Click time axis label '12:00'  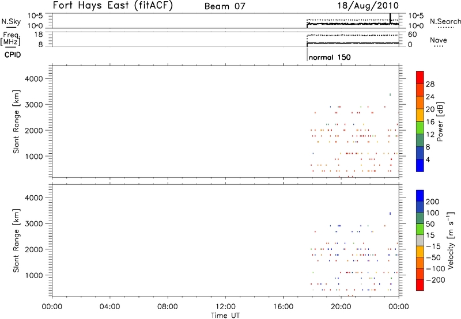click(x=225, y=307)
